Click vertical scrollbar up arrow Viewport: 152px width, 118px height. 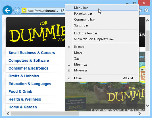pyautogui.click(x=147, y=20)
